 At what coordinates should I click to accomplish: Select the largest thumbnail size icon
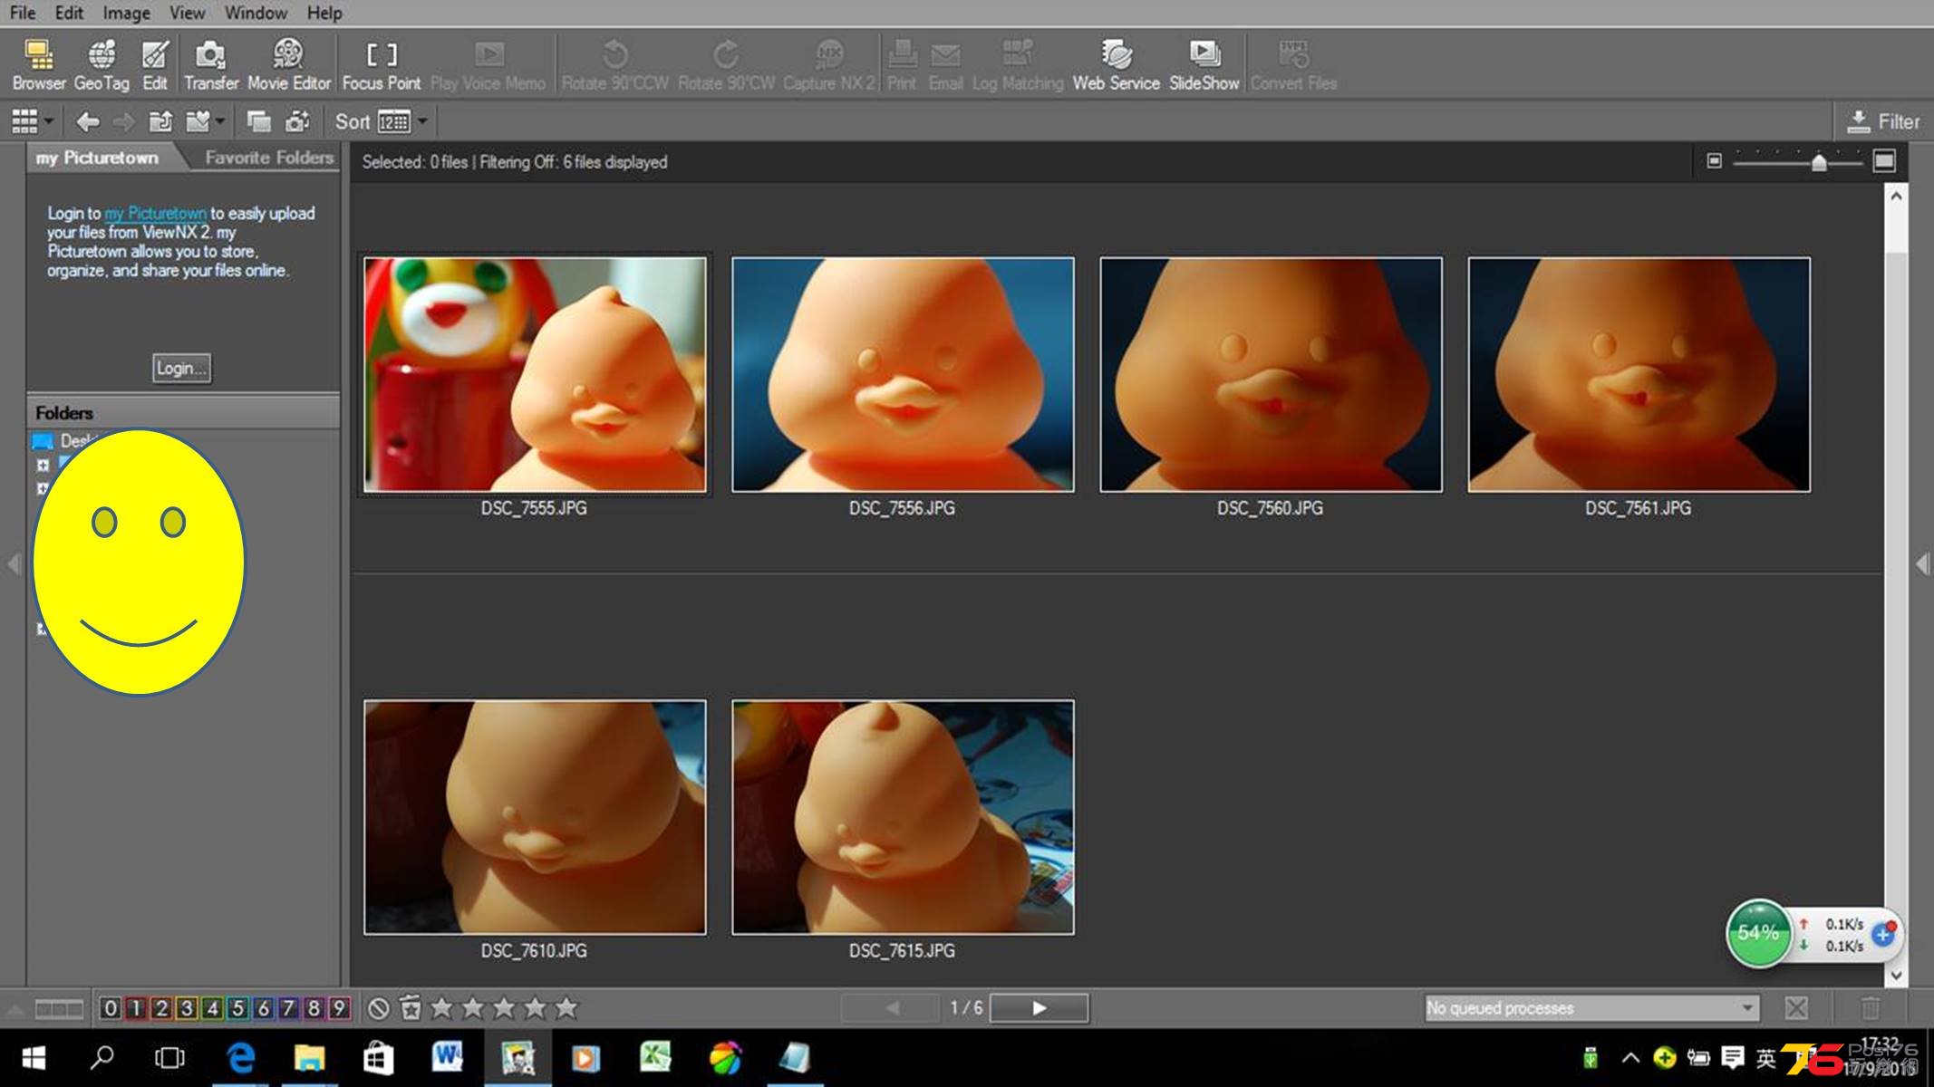tap(1884, 161)
